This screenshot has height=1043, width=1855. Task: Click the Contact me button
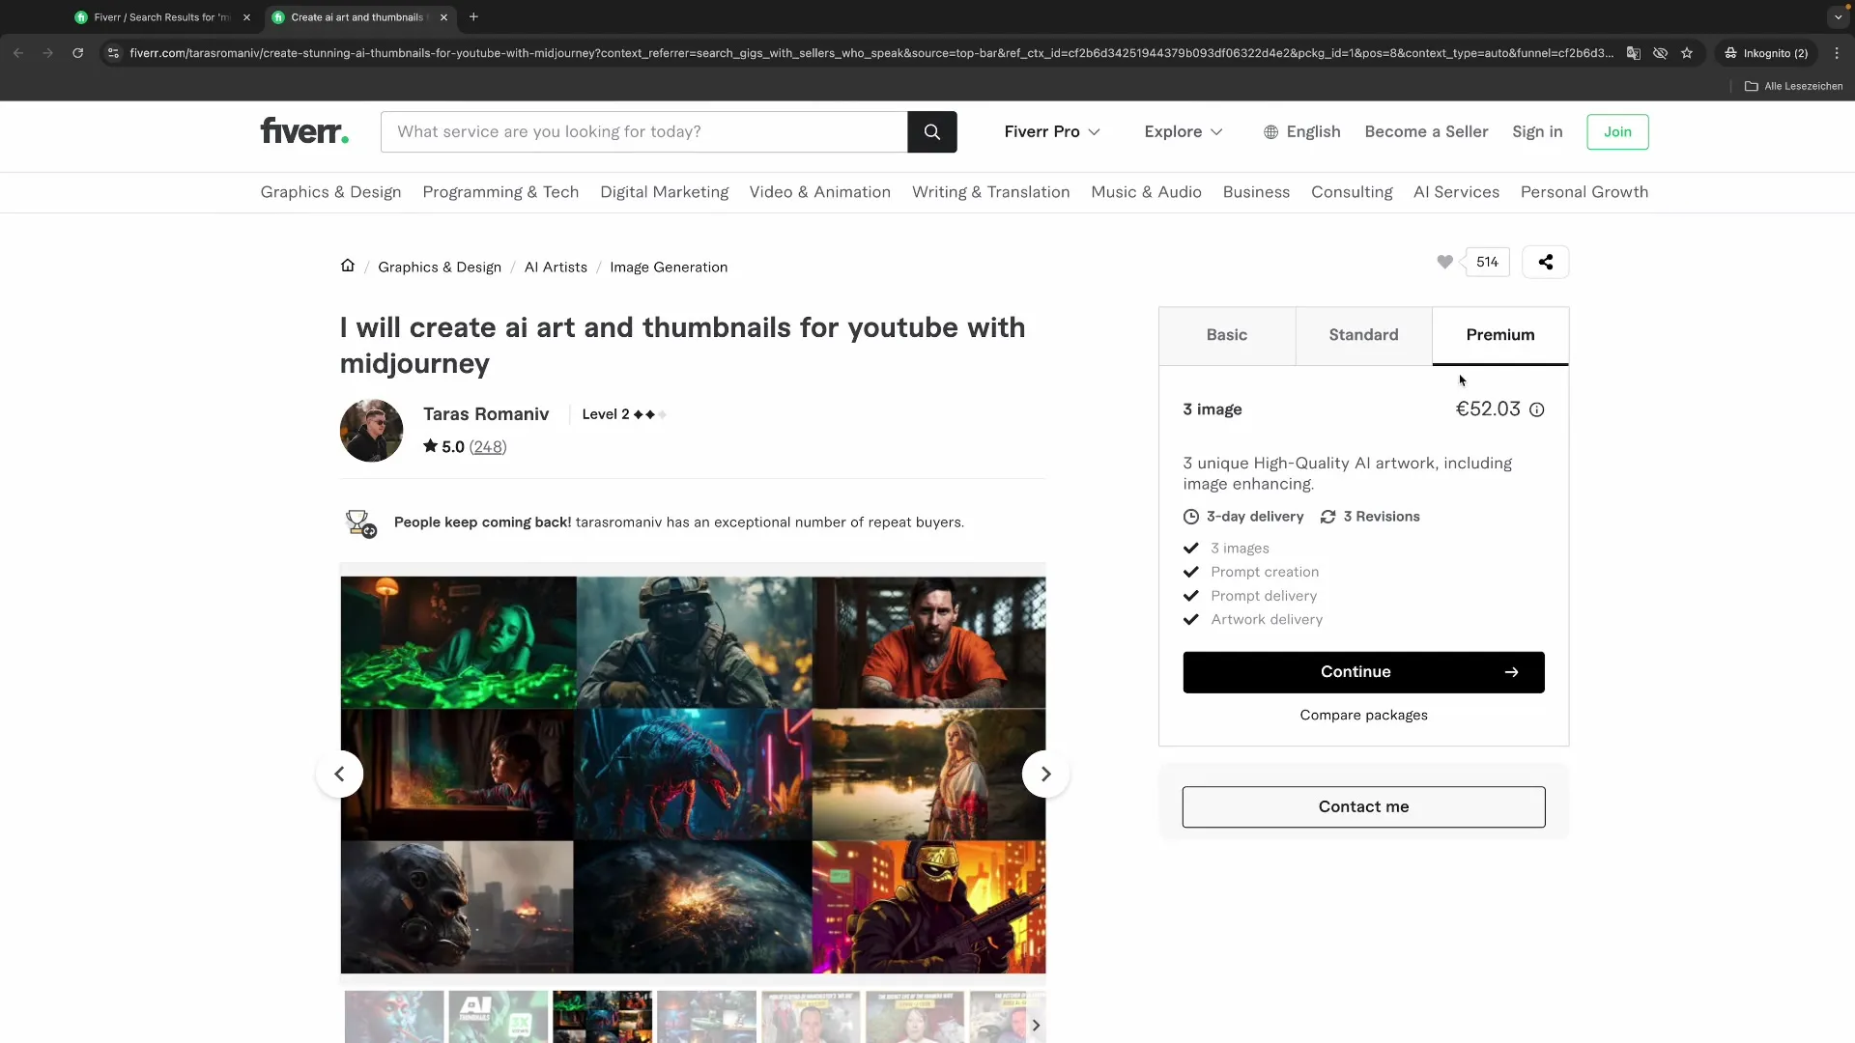coord(1362,806)
